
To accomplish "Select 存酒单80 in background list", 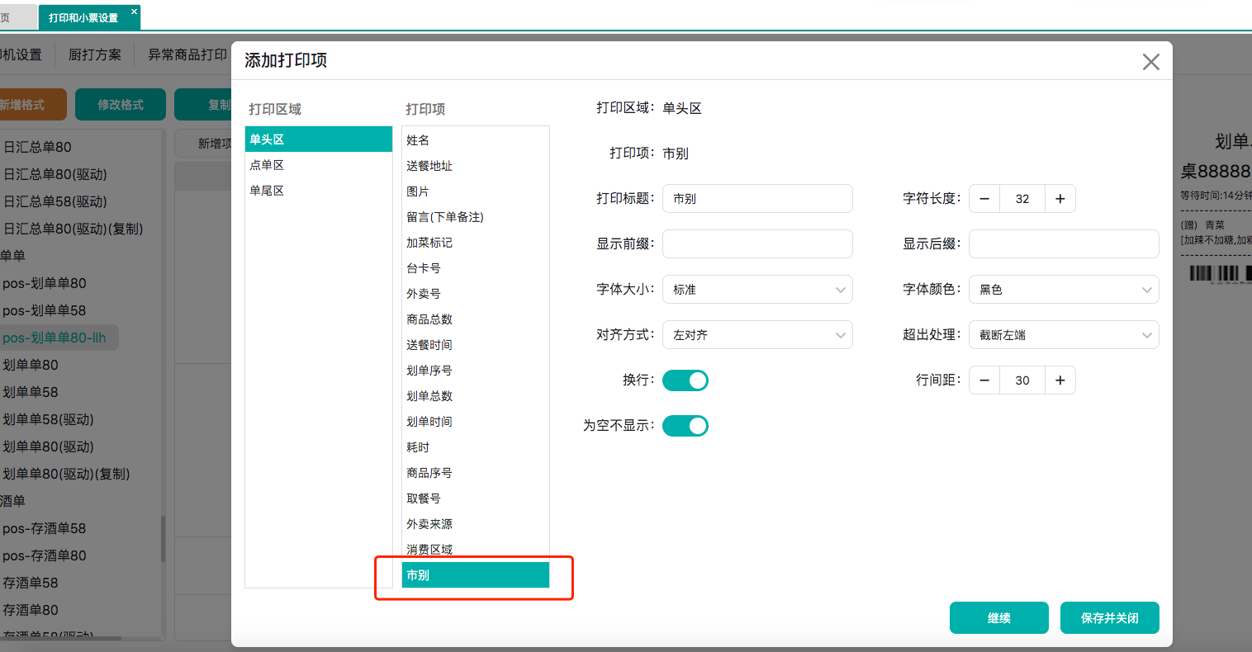I will [31, 610].
